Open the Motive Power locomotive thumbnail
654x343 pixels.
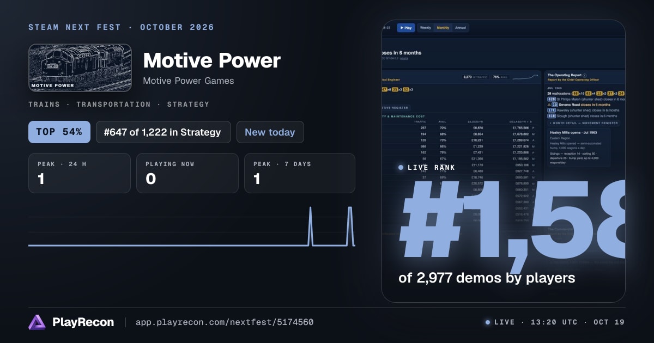click(80, 68)
